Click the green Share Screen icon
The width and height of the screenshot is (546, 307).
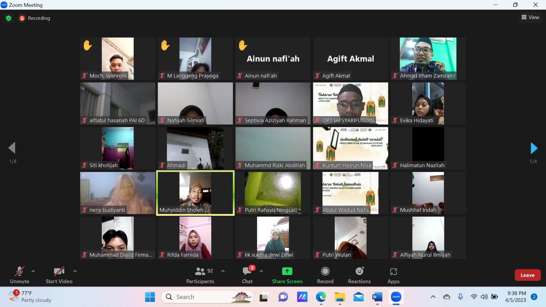(x=287, y=271)
